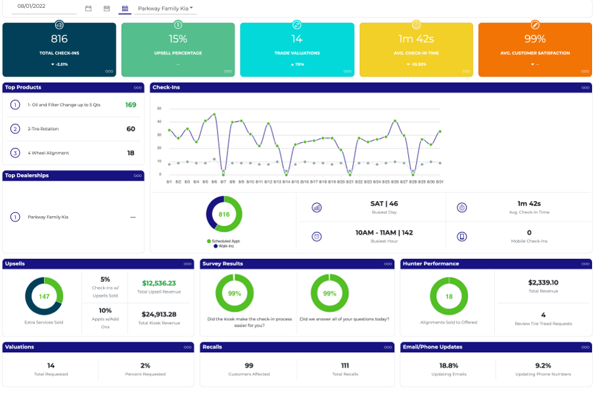Click the 9.2% Updating Phone Numbers value

pyautogui.click(x=543, y=365)
